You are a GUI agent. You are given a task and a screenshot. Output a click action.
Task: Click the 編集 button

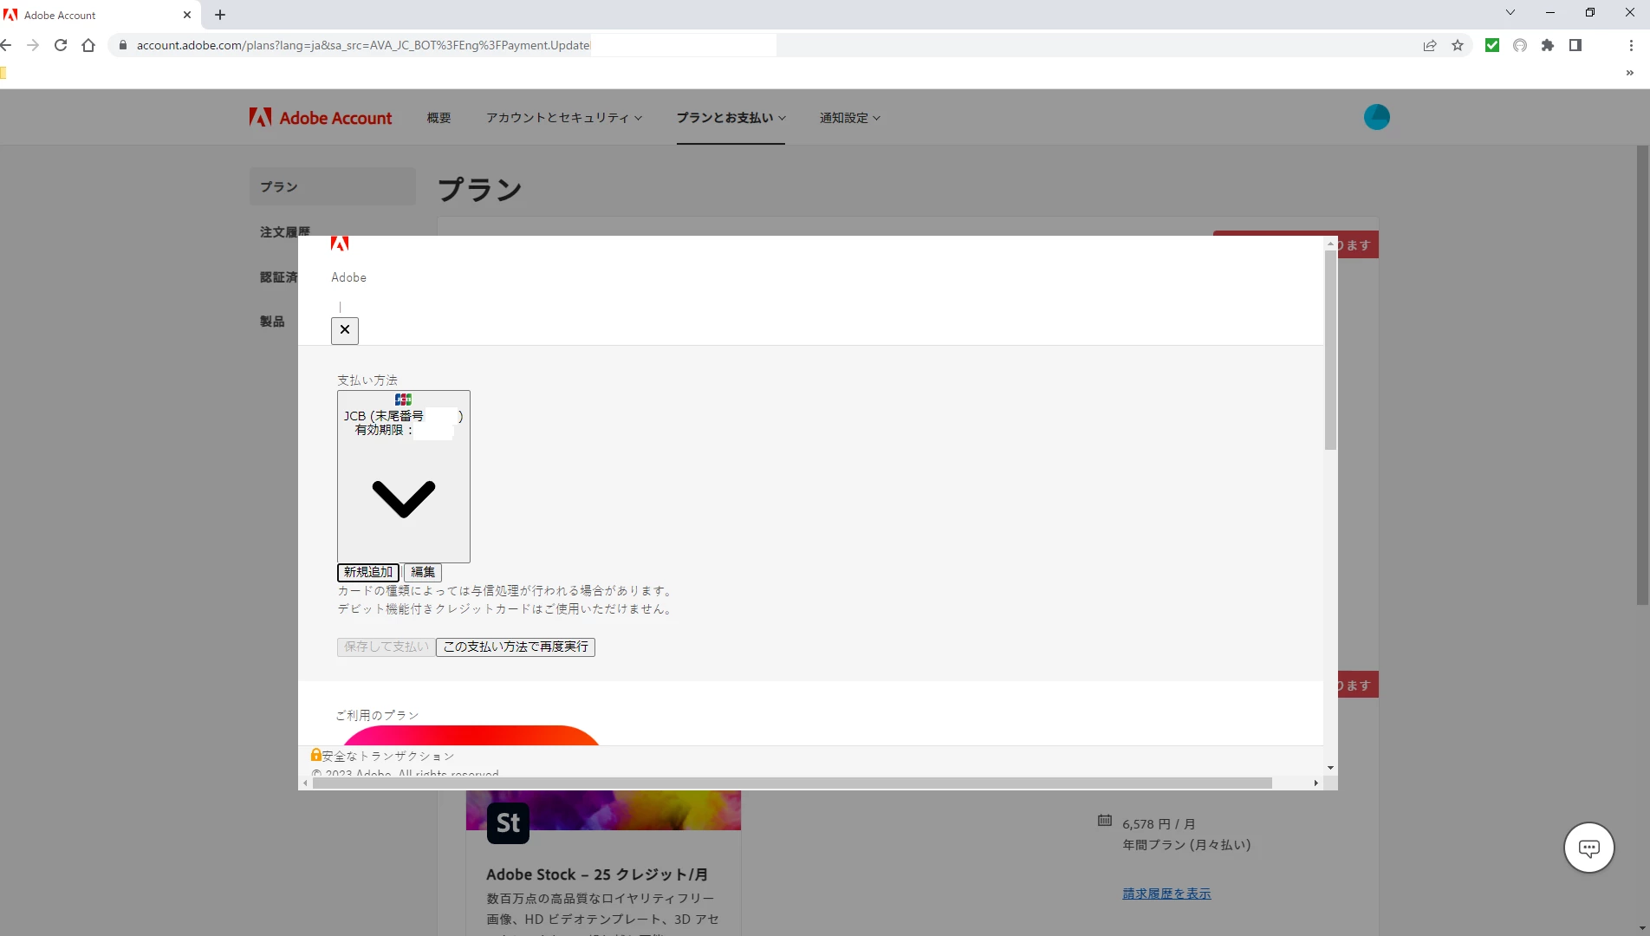423,572
